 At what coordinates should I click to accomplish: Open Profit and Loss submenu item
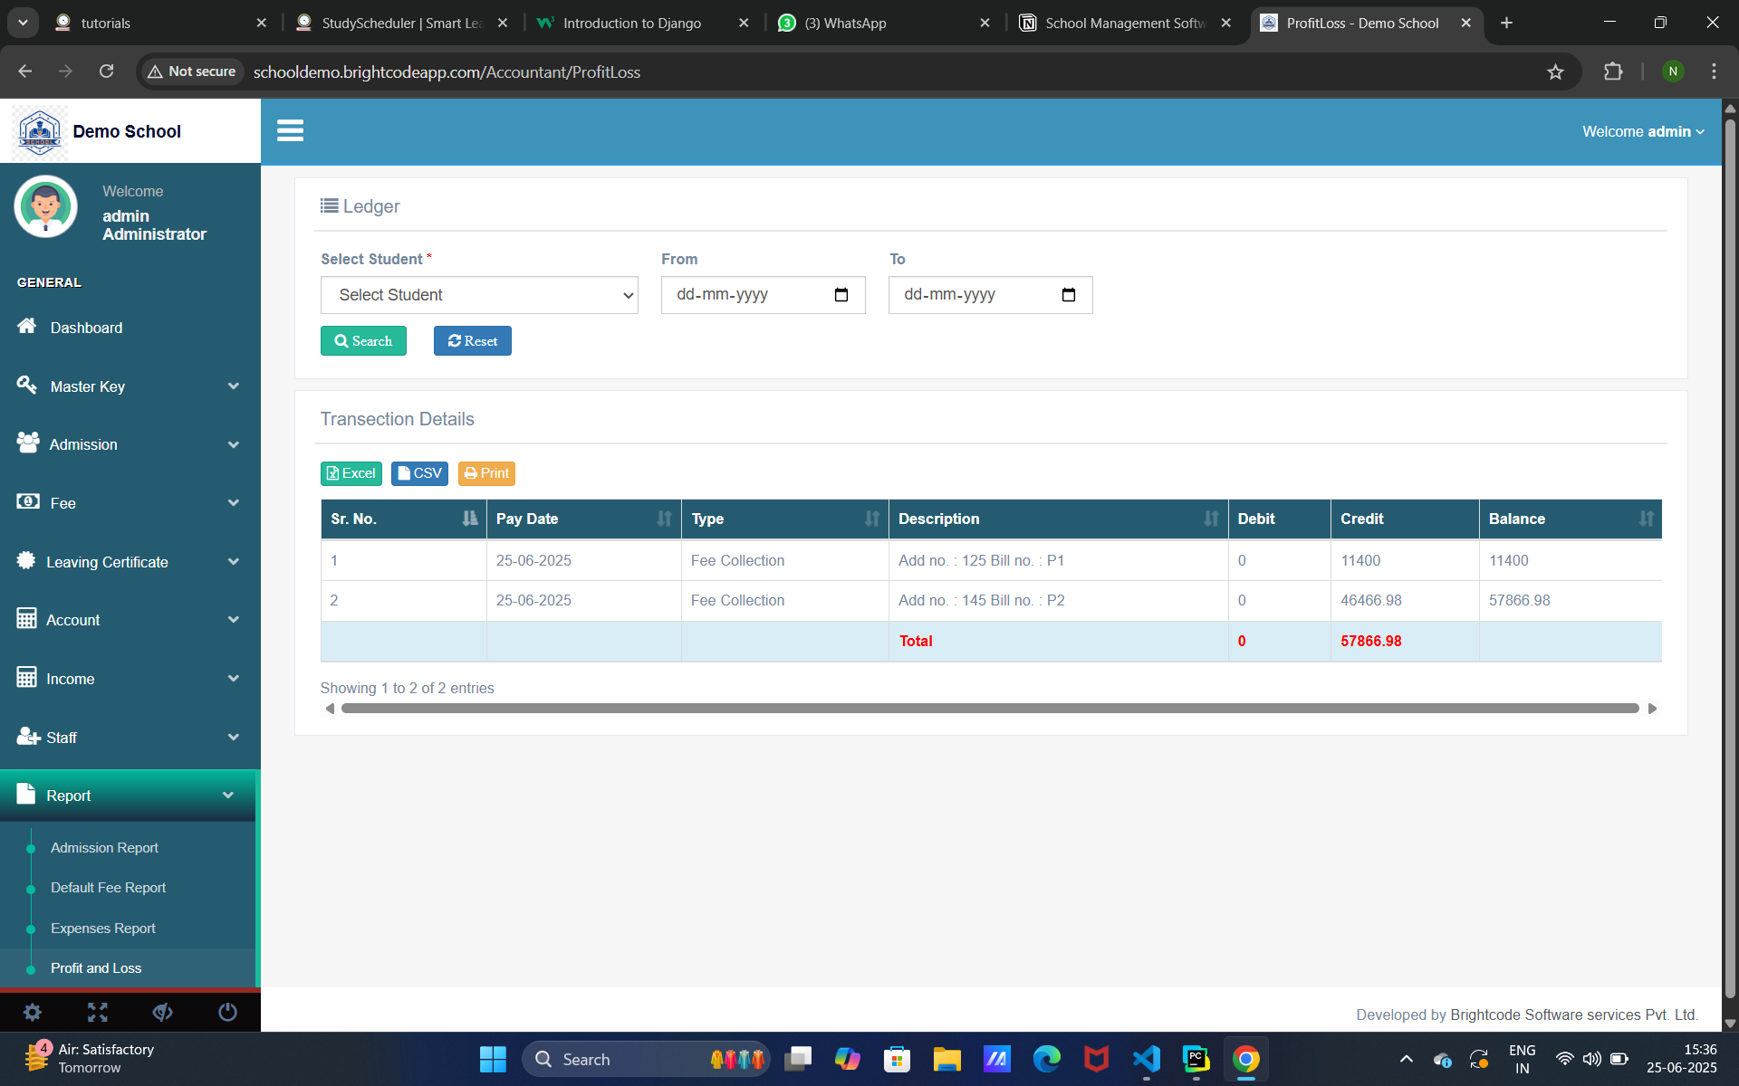[x=96, y=968]
